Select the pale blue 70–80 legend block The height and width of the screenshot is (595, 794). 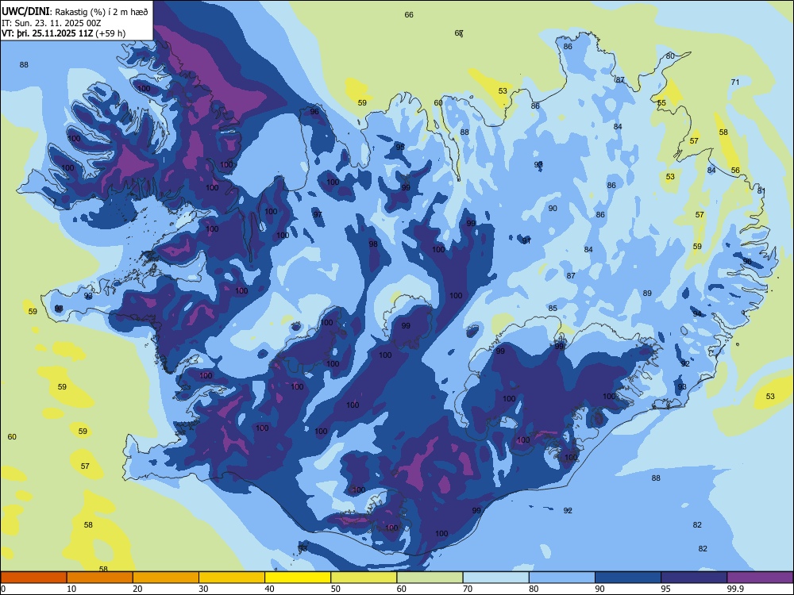point(495,578)
